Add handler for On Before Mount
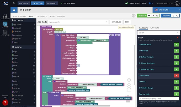This screenshot has width=181, height=107. (177, 44)
